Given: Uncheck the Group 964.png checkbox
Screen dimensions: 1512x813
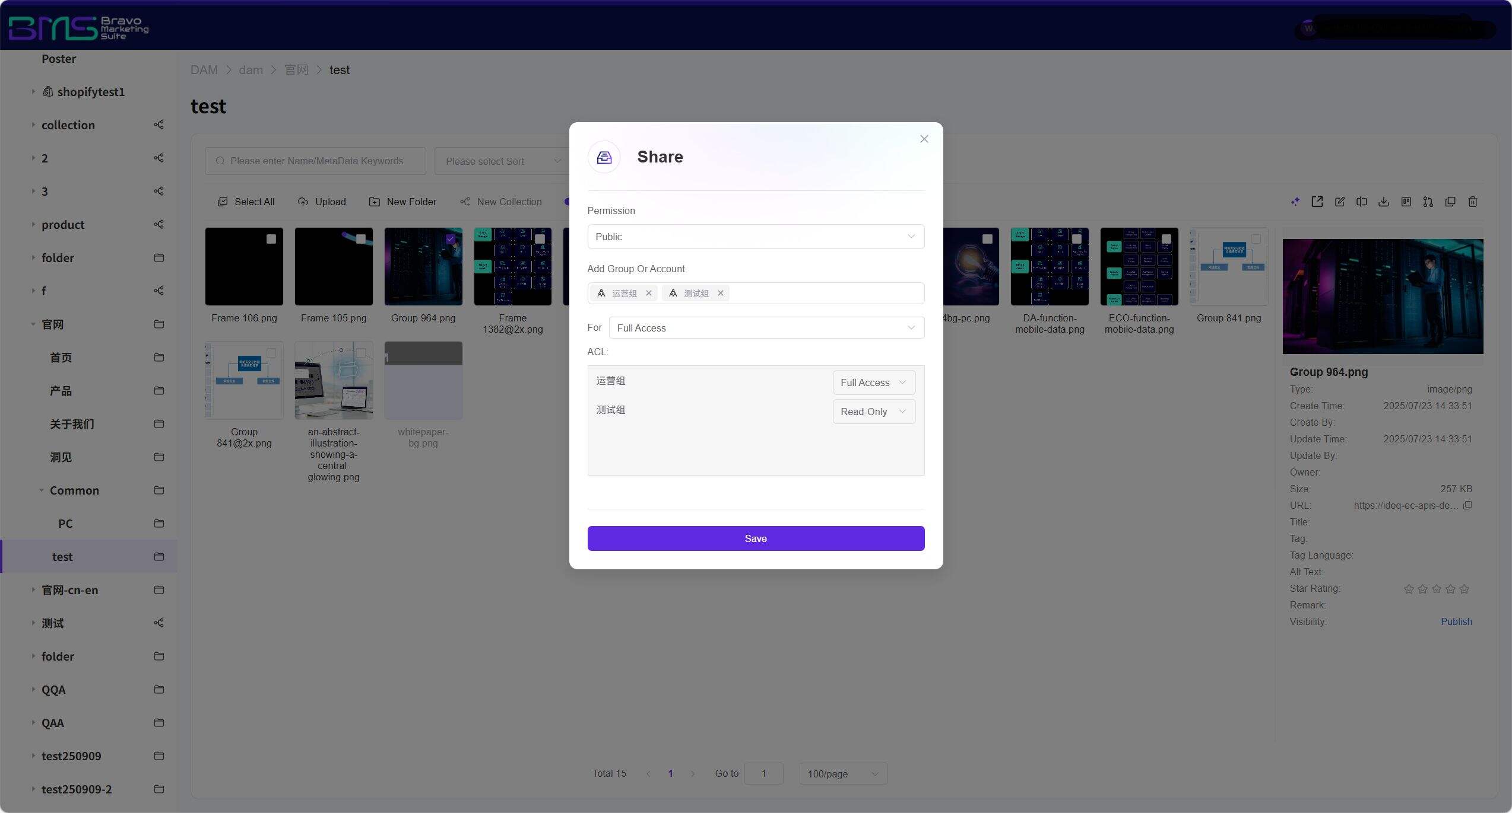Looking at the screenshot, I should pyautogui.click(x=450, y=239).
